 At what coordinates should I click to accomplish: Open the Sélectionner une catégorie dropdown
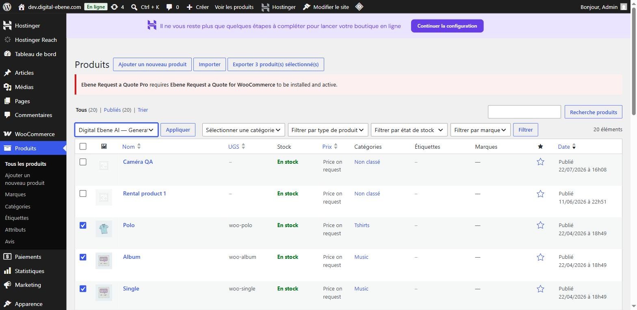pos(243,130)
